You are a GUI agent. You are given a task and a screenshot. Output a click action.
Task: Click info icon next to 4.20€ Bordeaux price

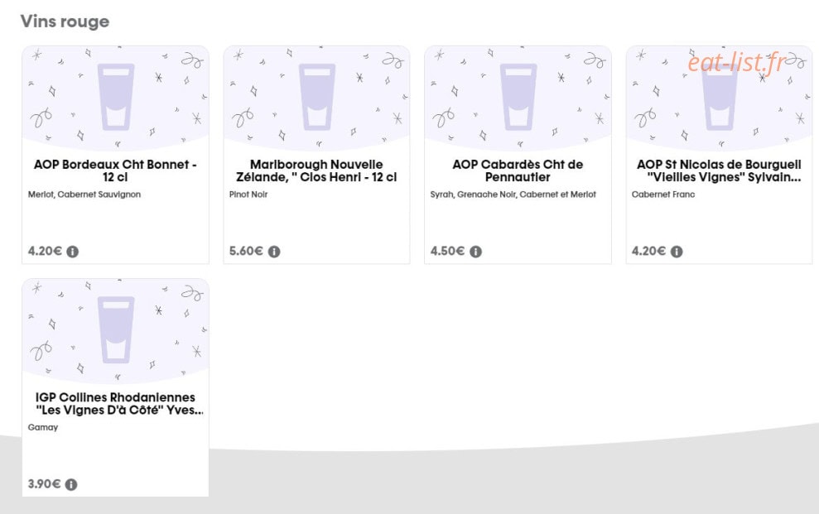coord(73,252)
